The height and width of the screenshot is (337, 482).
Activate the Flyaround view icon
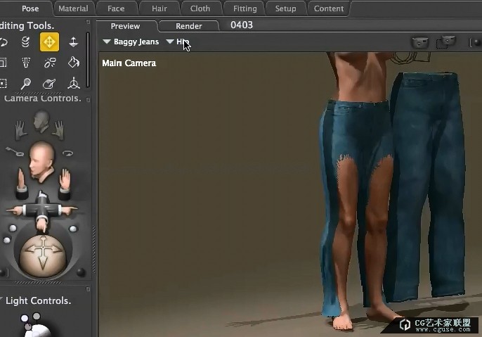coord(67,153)
